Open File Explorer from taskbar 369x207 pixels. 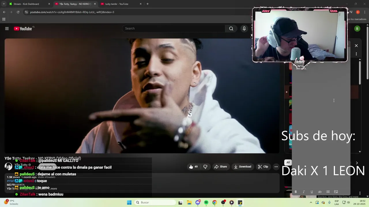coord(189,202)
